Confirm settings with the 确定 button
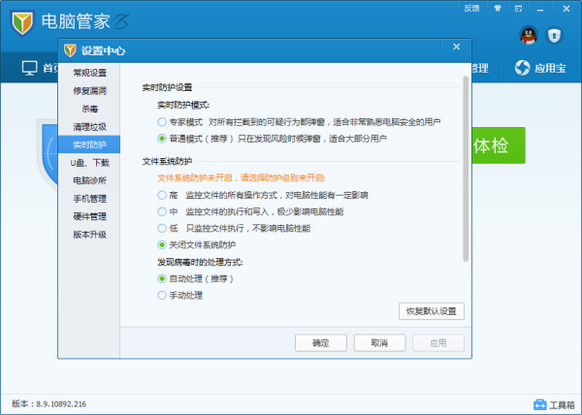This screenshot has height=415, width=582. (x=321, y=343)
